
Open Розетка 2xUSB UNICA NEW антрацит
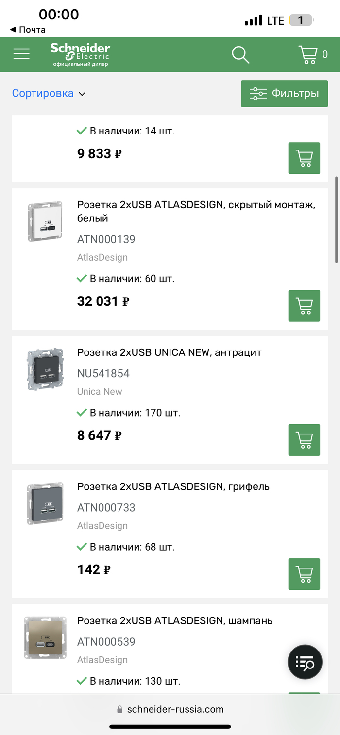[169, 352]
